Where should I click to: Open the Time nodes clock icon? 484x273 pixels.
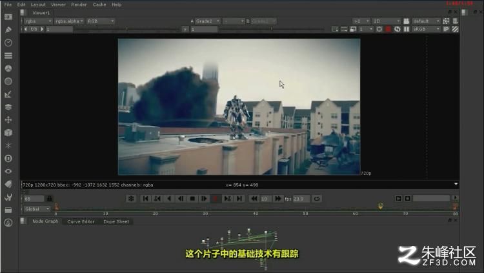(x=8, y=43)
